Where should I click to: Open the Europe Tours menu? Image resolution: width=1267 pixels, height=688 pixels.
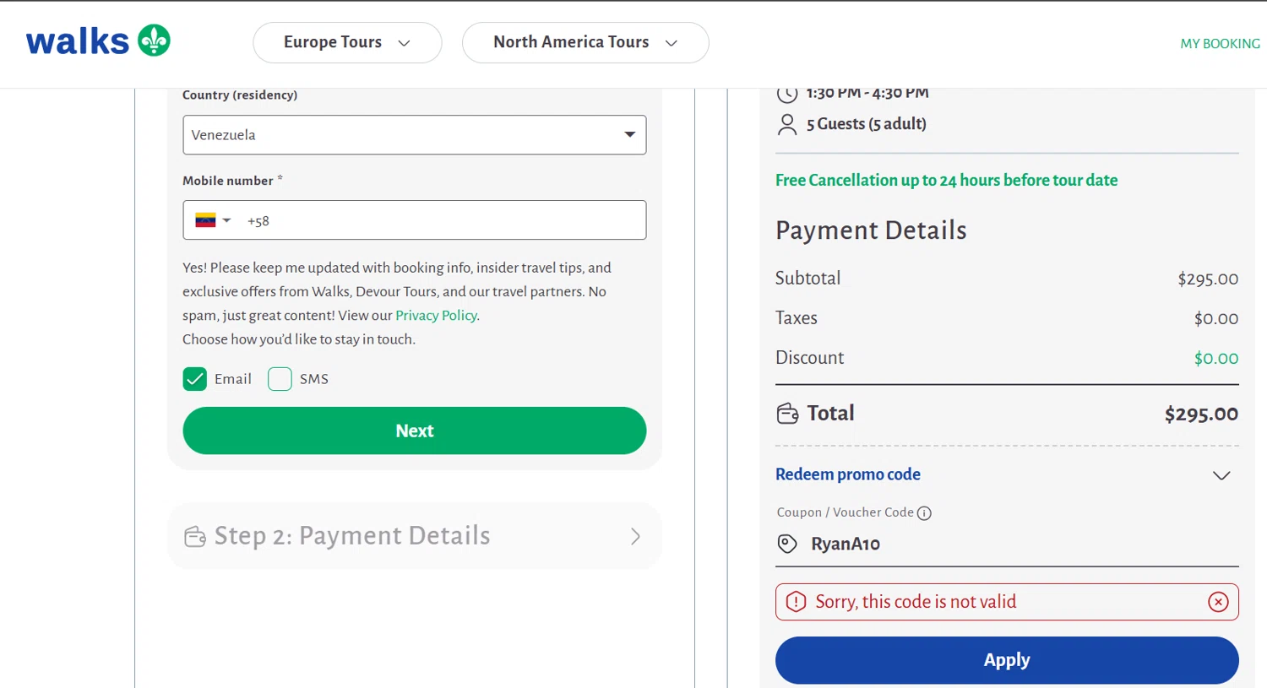347,42
